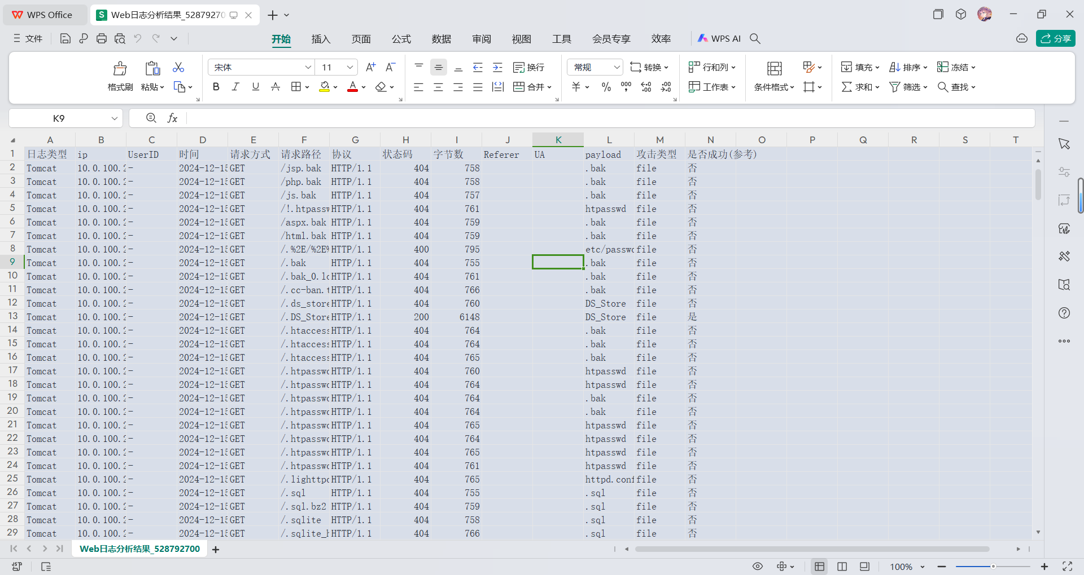The width and height of the screenshot is (1084, 575).
Task: Click the Print Preview icon
Action: click(120, 38)
